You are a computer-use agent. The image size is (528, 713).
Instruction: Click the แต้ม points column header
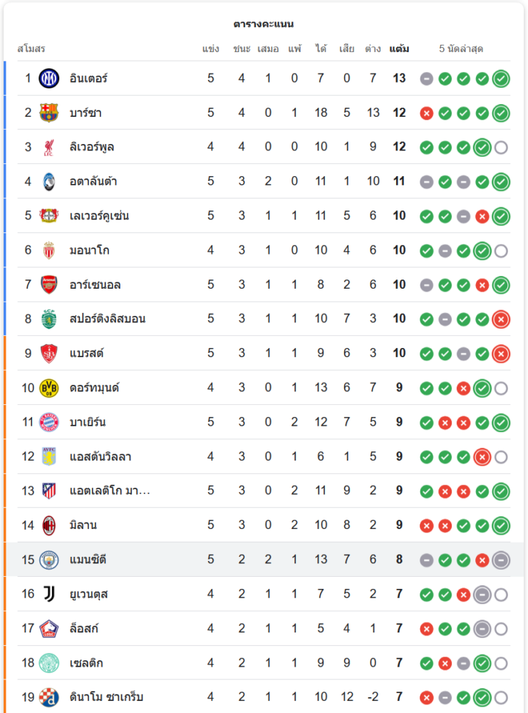coord(399,49)
